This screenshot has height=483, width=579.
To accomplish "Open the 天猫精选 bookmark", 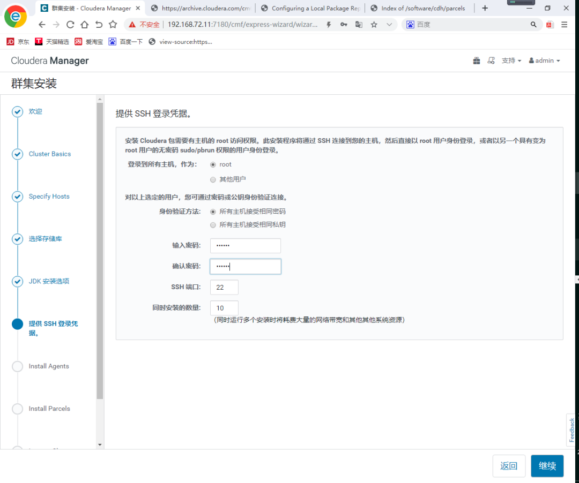I will tap(51, 42).
